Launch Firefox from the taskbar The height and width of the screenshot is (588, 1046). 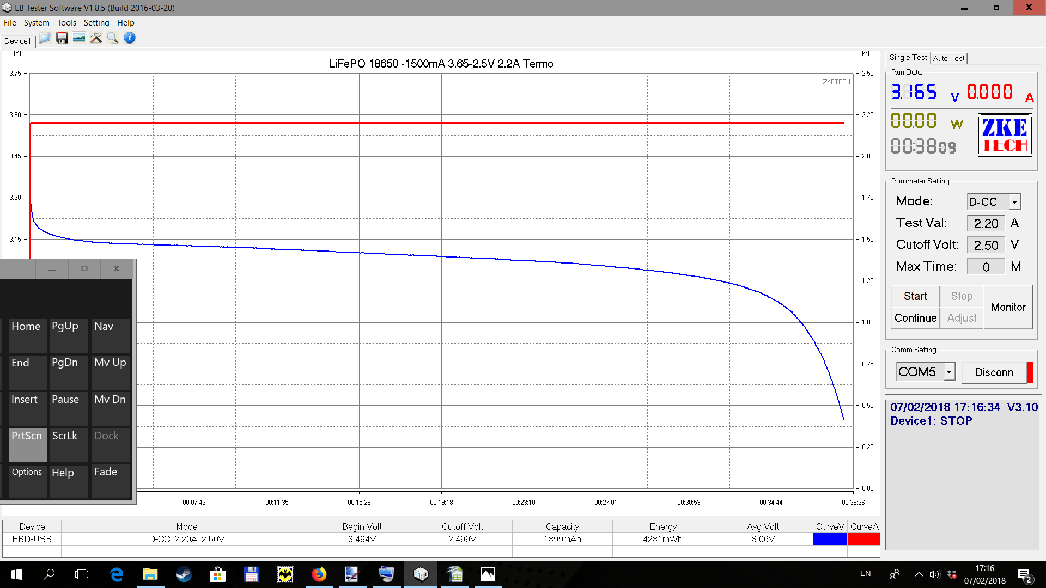coord(319,574)
